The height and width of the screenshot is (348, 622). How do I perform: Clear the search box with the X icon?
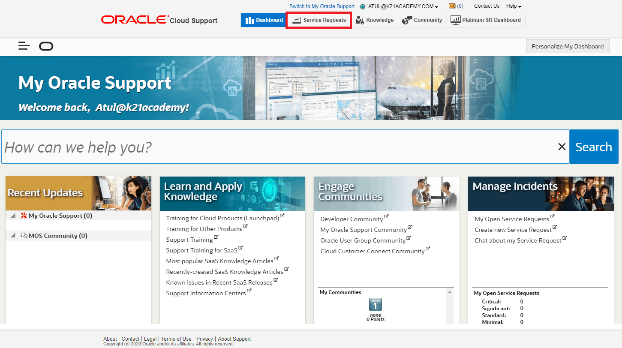click(562, 147)
